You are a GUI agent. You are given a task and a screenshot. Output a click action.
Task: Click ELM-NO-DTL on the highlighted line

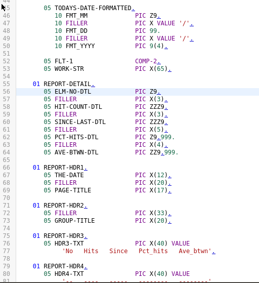click(73, 92)
